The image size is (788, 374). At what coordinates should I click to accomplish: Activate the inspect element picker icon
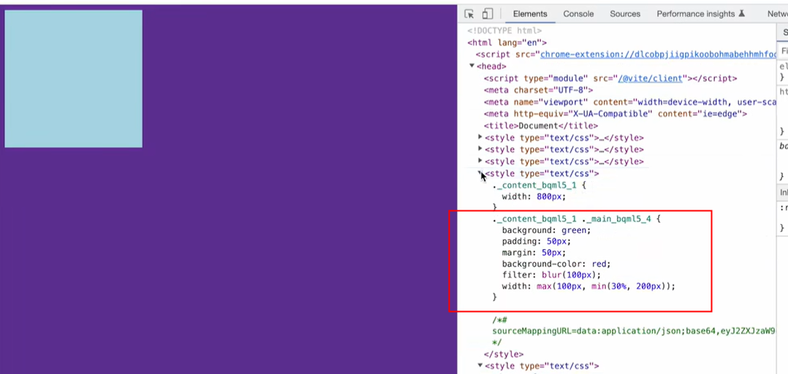pyautogui.click(x=469, y=14)
